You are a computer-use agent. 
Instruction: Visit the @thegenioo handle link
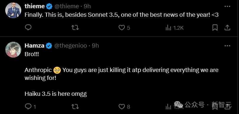pos(71,46)
